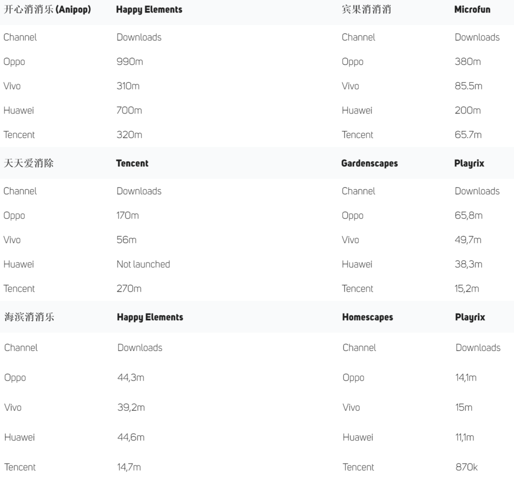Click the Homescapes table title

pyautogui.click(x=367, y=317)
